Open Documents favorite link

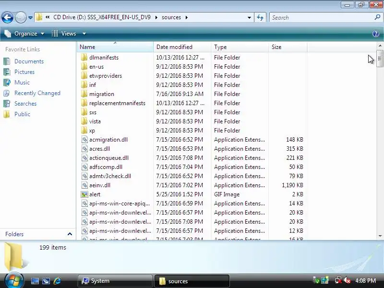tap(29, 61)
